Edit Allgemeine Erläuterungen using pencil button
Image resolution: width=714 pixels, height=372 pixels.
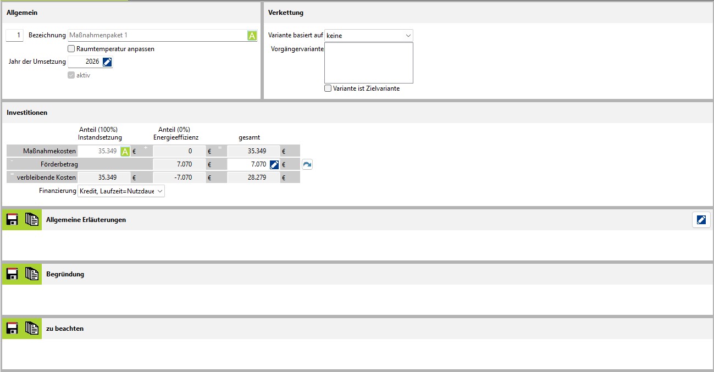pos(701,220)
